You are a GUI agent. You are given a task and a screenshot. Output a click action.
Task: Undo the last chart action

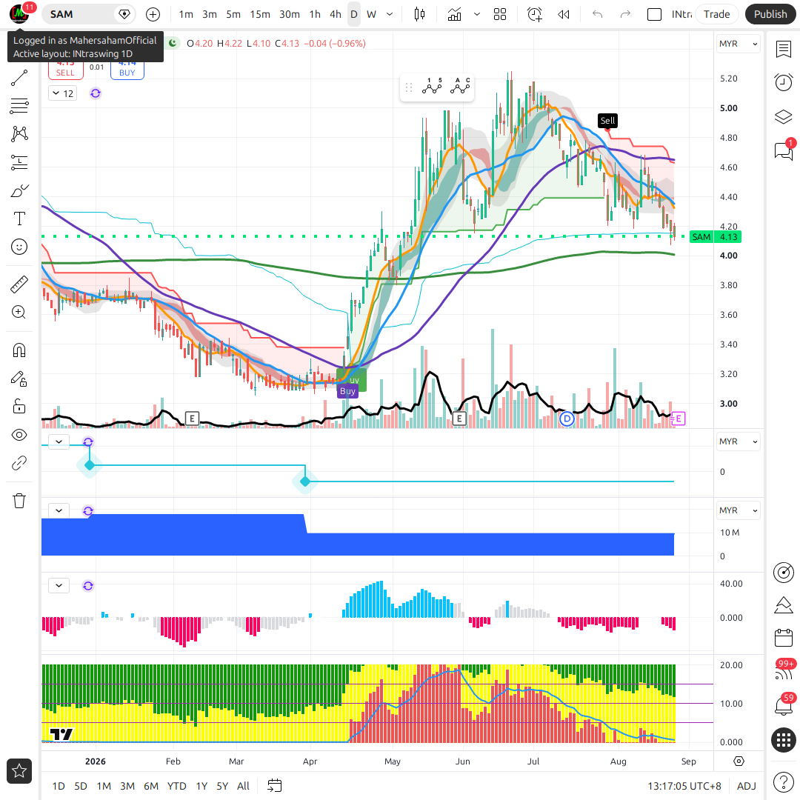coord(598,14)
